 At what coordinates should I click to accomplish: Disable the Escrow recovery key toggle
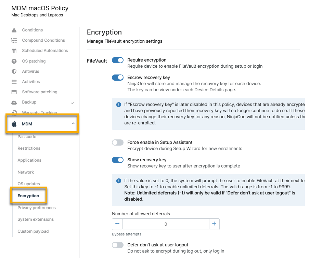[118, 78]
